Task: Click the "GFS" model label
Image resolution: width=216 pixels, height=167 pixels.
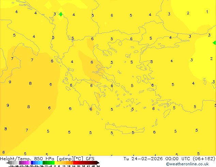Action: click(90, 159)
